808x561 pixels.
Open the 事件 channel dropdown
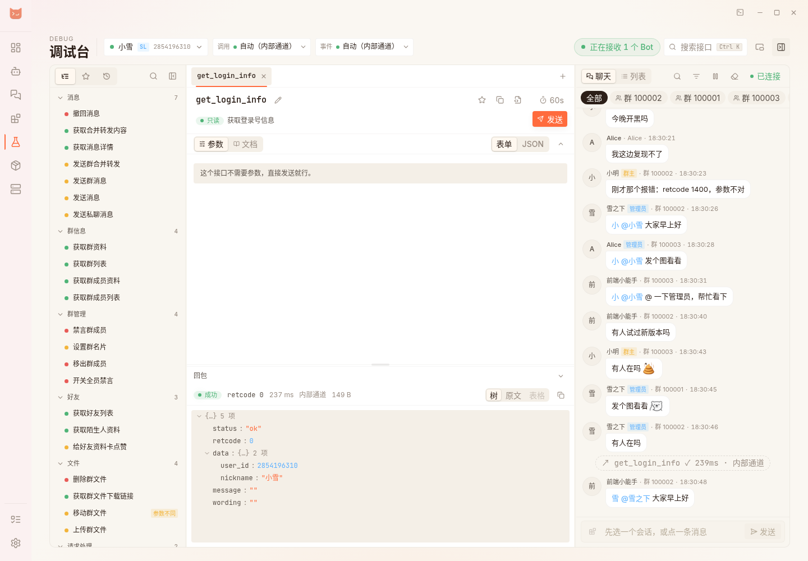[x=364, y=47]
